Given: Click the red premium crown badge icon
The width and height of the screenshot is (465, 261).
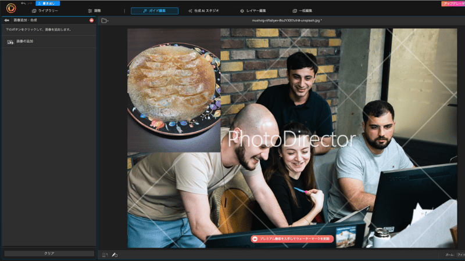Looking at the screenshot, I should coord(92,20).
